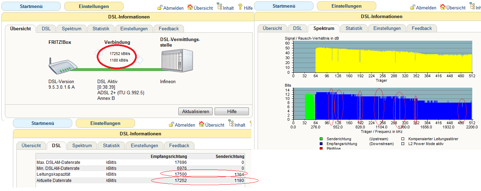Screen dimensions: 481x191
Task: Open Einstellungen tab in DSL-tab window
Action: [x=145, y=145]
